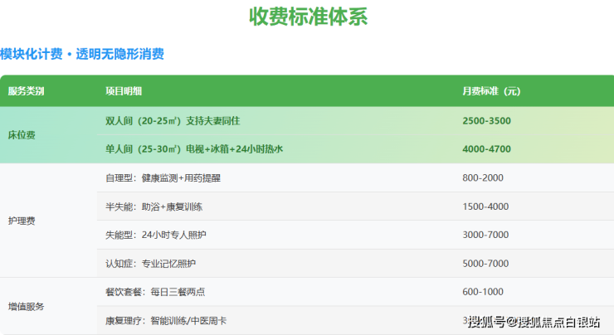Click the 失能型 24小时专人照护 item
Viewport: 614px width, 335px height.
point(155,235)
